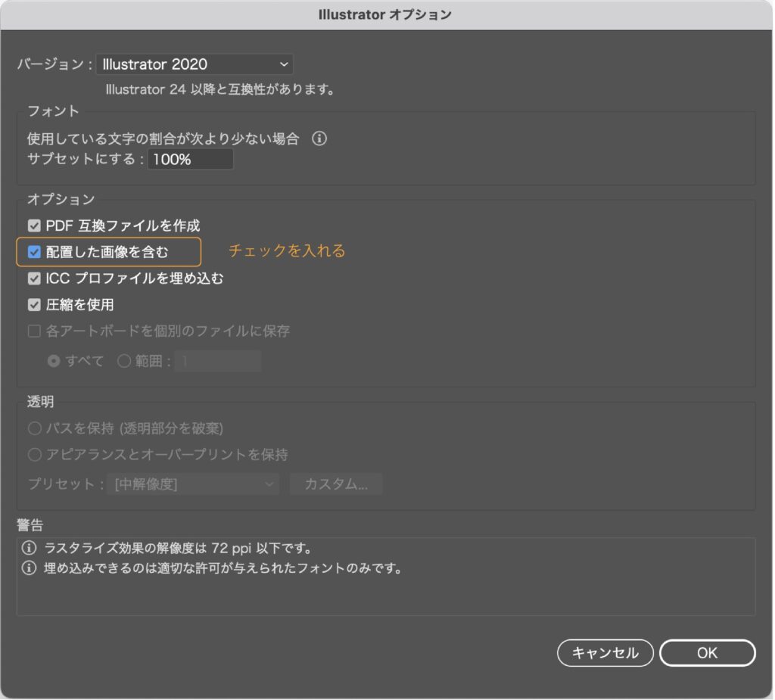775x700 pixels.
Task: Click the 使用している文字の割合が次より少ない場合 label
Action: (x=163, y=138)
